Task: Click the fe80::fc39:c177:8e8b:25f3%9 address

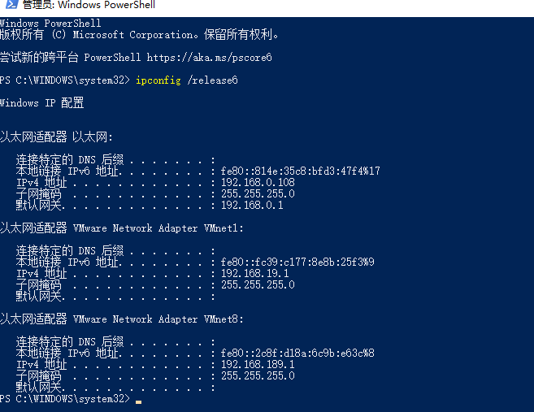Action: point(297,262)
